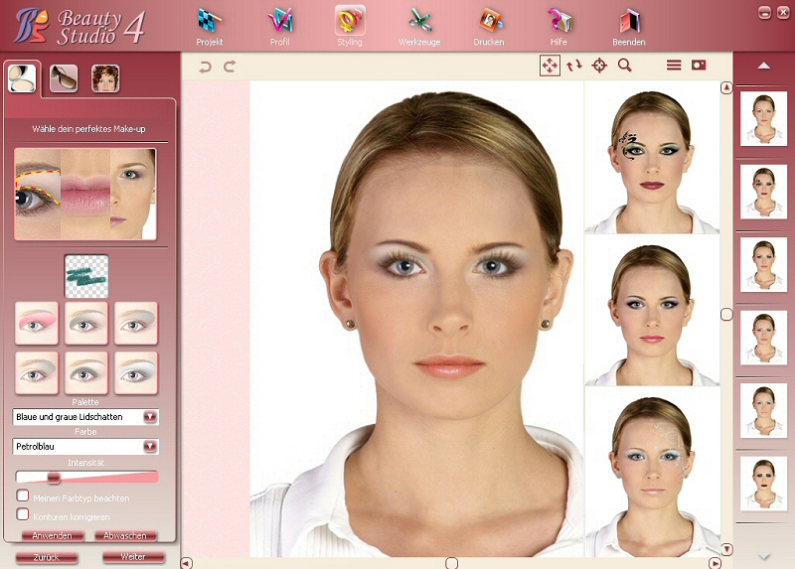795x569 pixels.
Task: Open the Werkzeuge tools icon
Action: (x=419, y=22)
